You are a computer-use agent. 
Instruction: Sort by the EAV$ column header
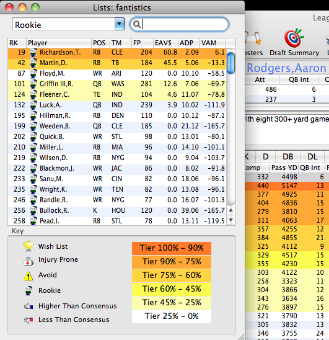(x=165, y=43)
